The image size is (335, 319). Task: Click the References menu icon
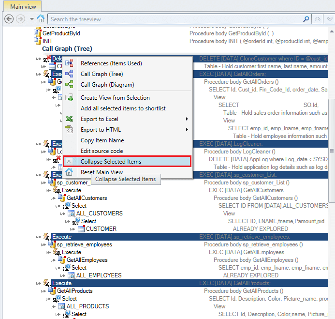pyautogui.click(x=69, y=63)
